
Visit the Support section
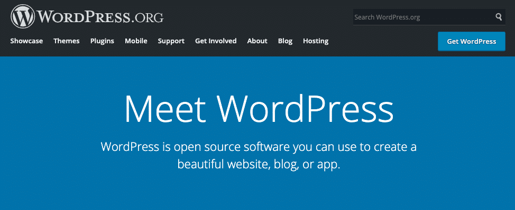171,41
